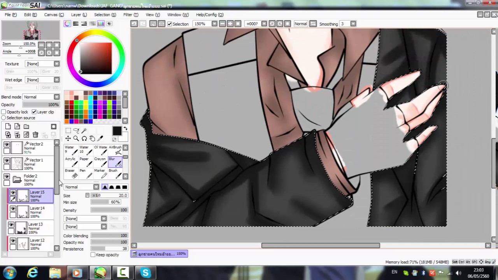
Task: Open the Blend mode dropdown
Action: click(x=41, y=97)
